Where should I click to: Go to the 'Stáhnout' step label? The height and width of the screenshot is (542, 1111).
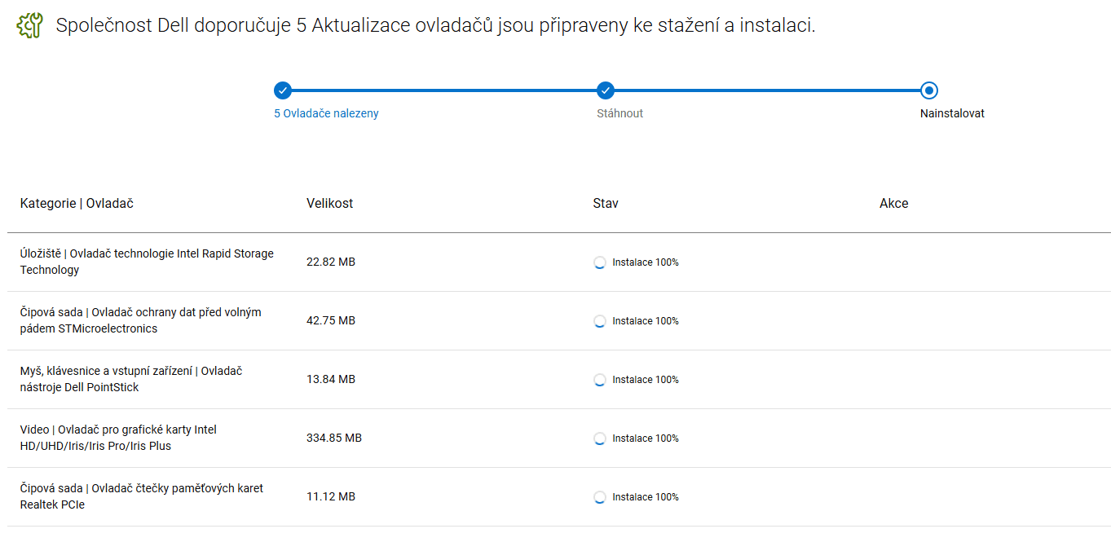pyautogui.click(x=619, y=113)
